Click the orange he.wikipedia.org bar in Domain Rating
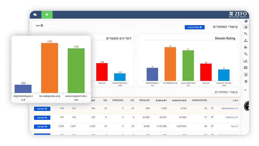Screen dimensions: 259x146 170,64
